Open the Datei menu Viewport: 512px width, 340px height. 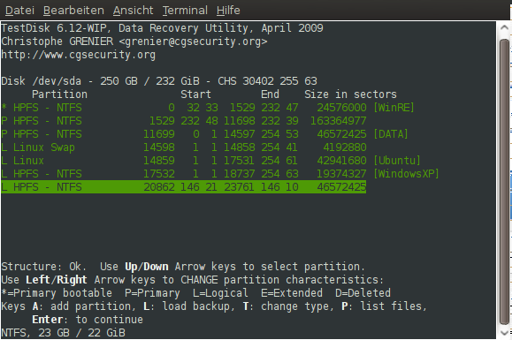click(19, 11)
